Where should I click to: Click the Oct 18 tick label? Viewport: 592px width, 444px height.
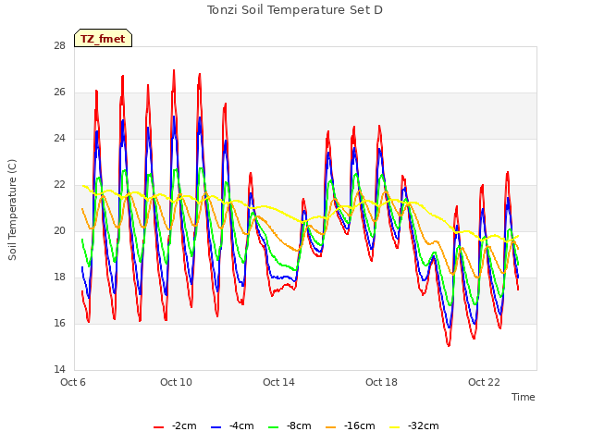click(381, 382)
